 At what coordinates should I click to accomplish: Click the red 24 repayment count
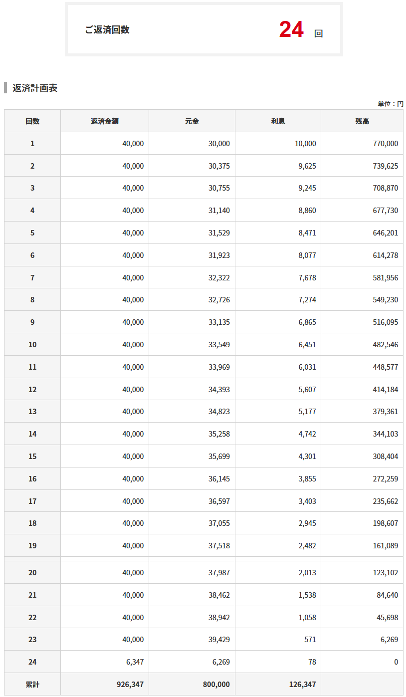pyautogui.click(x=291, y=29)
